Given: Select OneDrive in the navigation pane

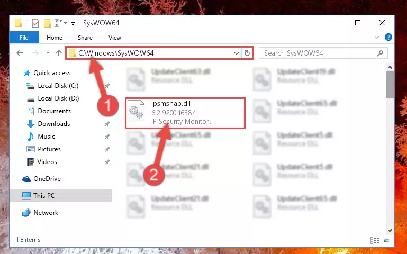Looking at the screenshot, I should tap(47, 179).
